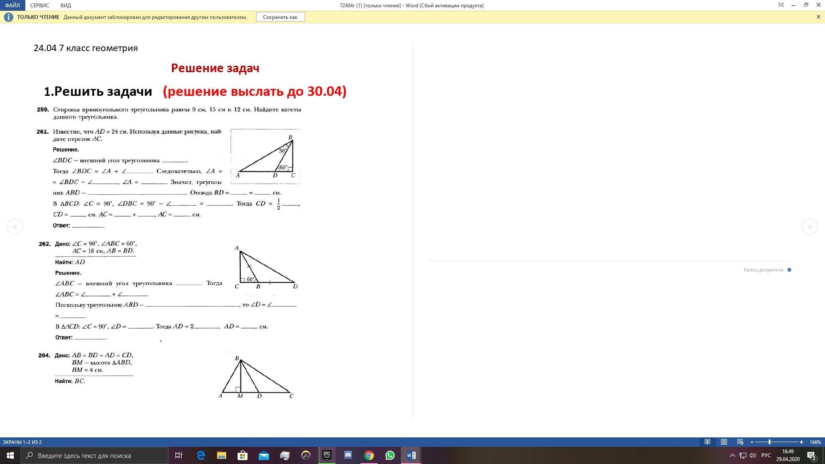Close the read-only notification bar
Screen dimensions: 825x464
(x=818, y=17)
